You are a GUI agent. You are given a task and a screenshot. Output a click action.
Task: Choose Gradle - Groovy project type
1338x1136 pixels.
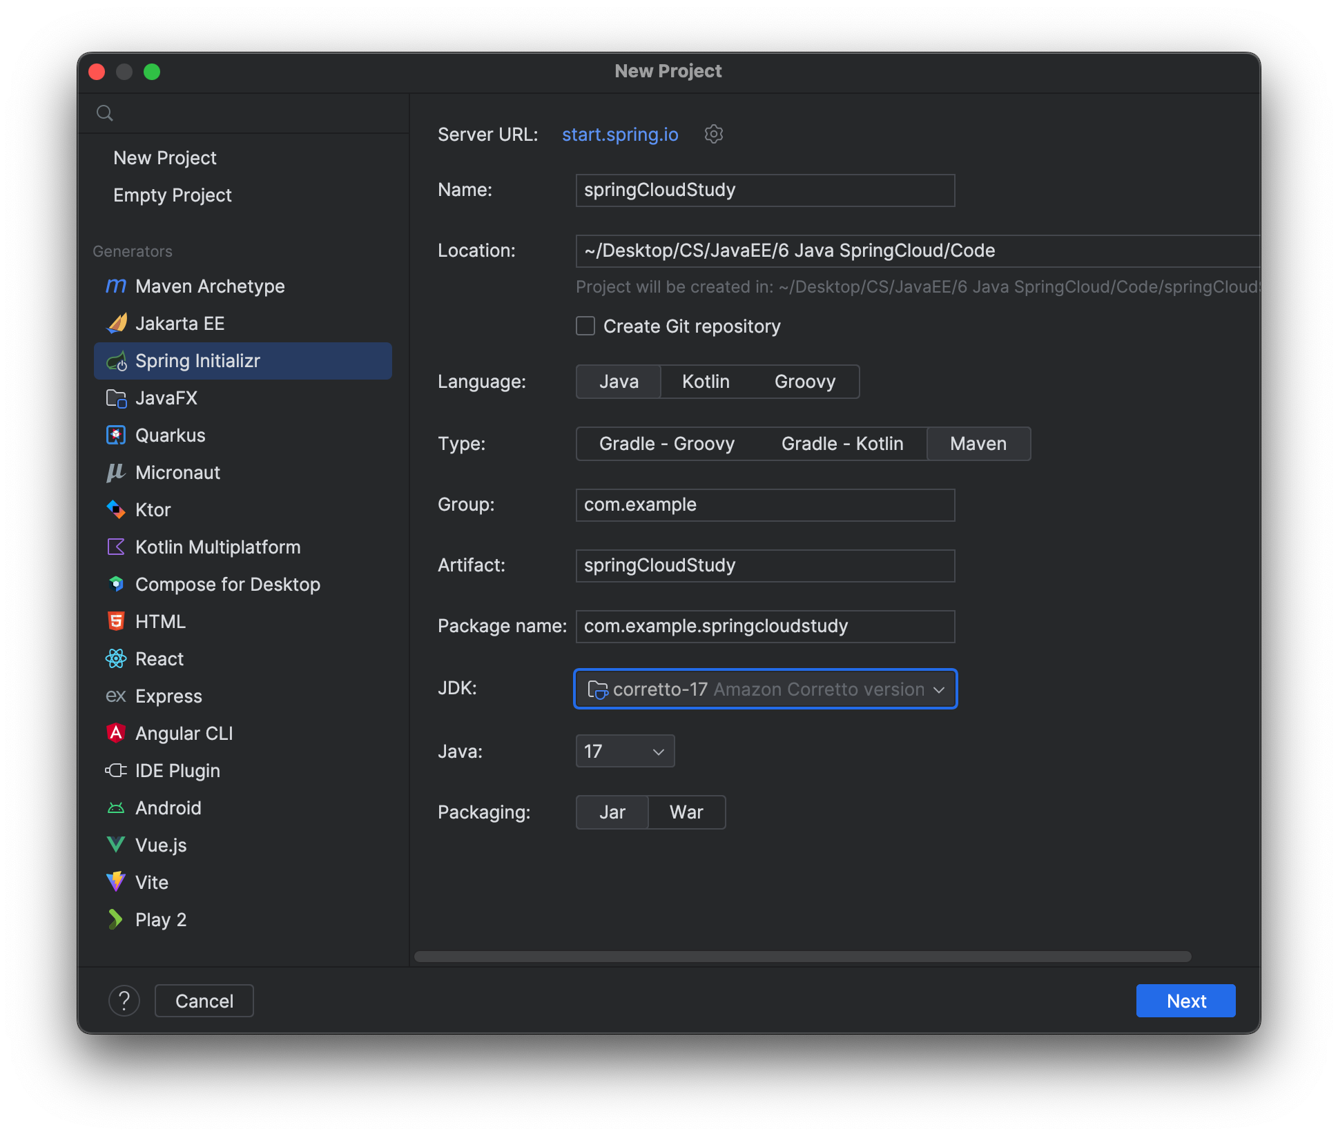[667, 444]
